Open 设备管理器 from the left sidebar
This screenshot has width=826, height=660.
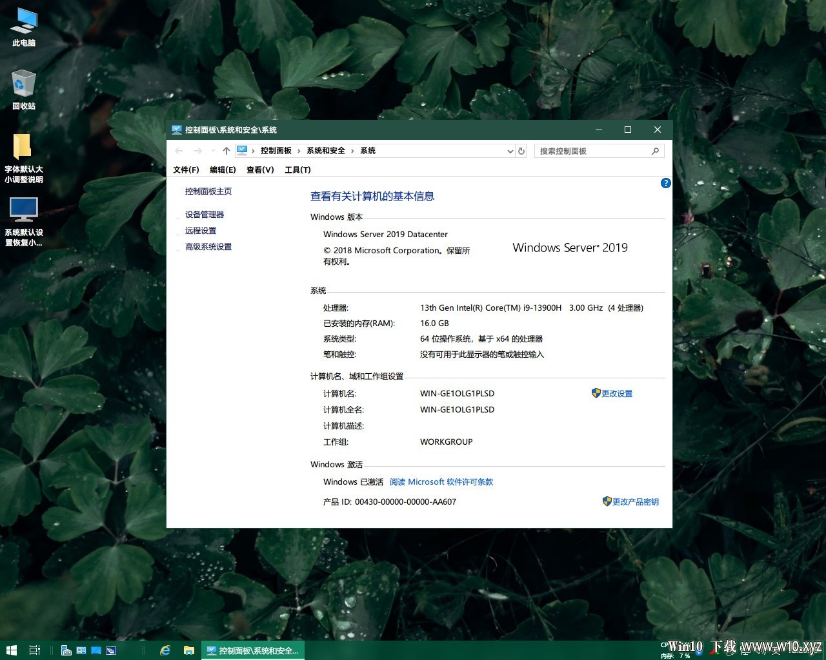[205, 215]
